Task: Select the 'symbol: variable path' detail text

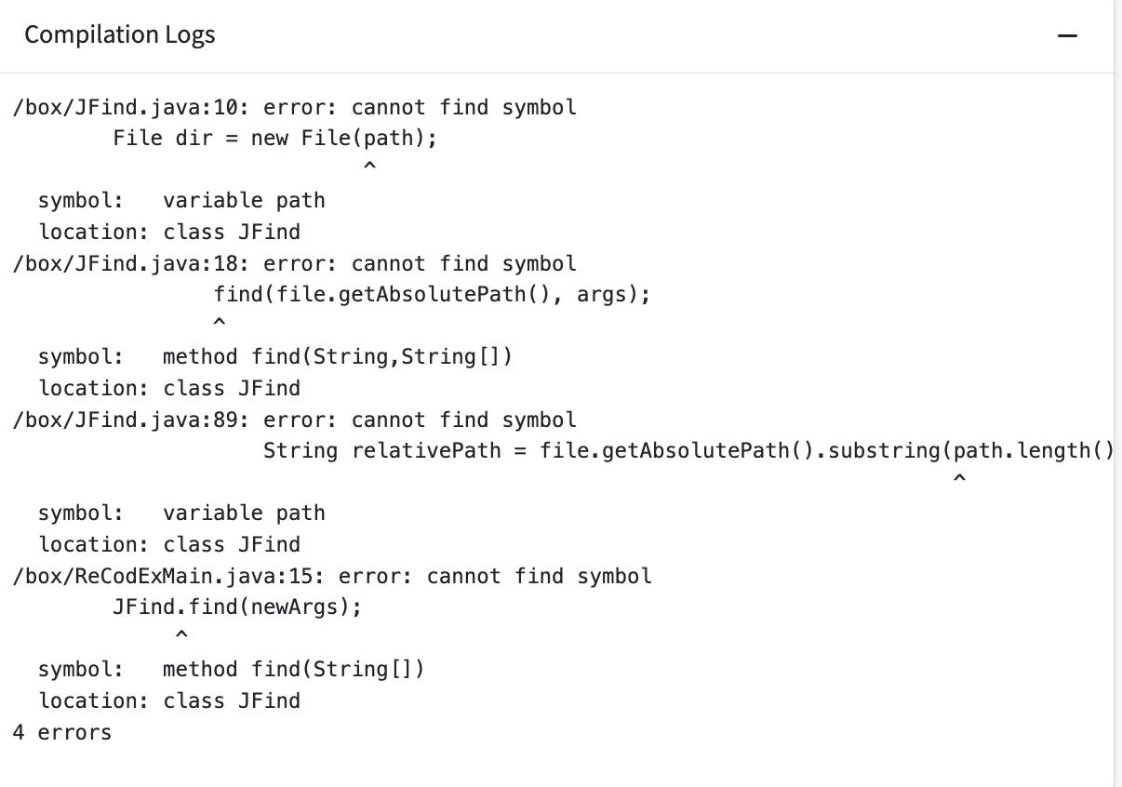Action: pyautogui.click(x=182, y=200)
